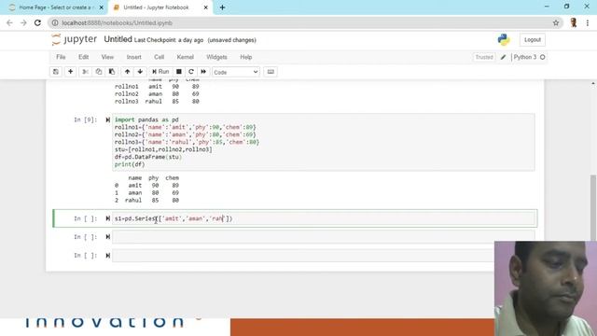Click the Python 3 kernel idle indicator circle
Screen dimensions: 597x336
coord(543,57)
